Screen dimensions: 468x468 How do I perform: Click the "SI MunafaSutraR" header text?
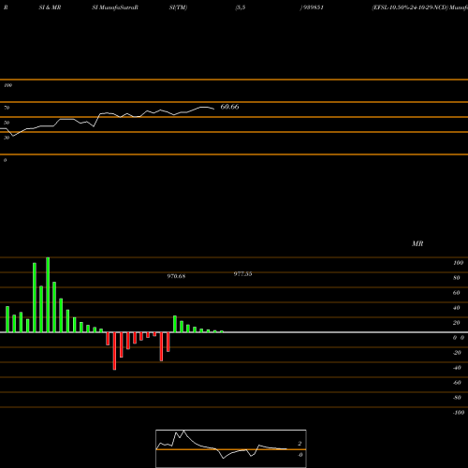click(115, 7)
